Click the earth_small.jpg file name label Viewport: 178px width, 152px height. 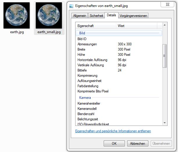click(x=49, y=32)
